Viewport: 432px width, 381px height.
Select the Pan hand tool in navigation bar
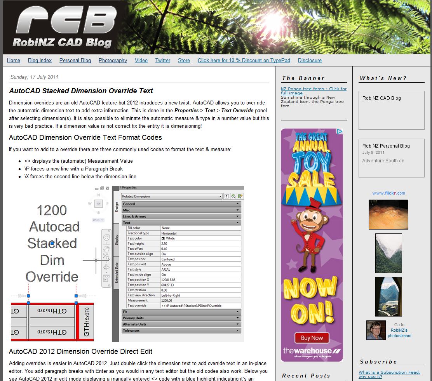[x=106, y=249]
